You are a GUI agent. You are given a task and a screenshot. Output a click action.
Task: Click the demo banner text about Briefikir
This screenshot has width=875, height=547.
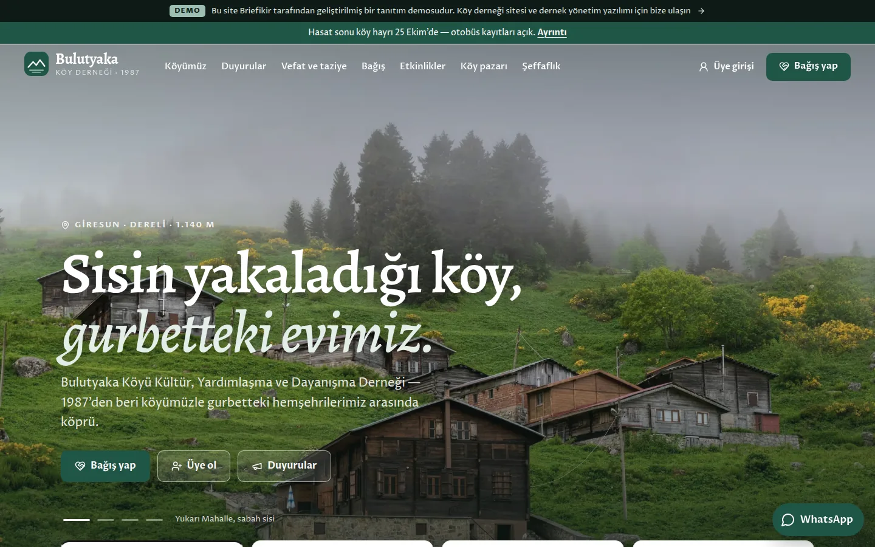451,11
